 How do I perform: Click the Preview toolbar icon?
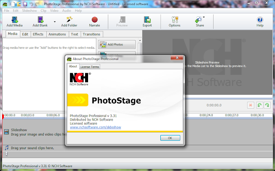coord(122,20)
